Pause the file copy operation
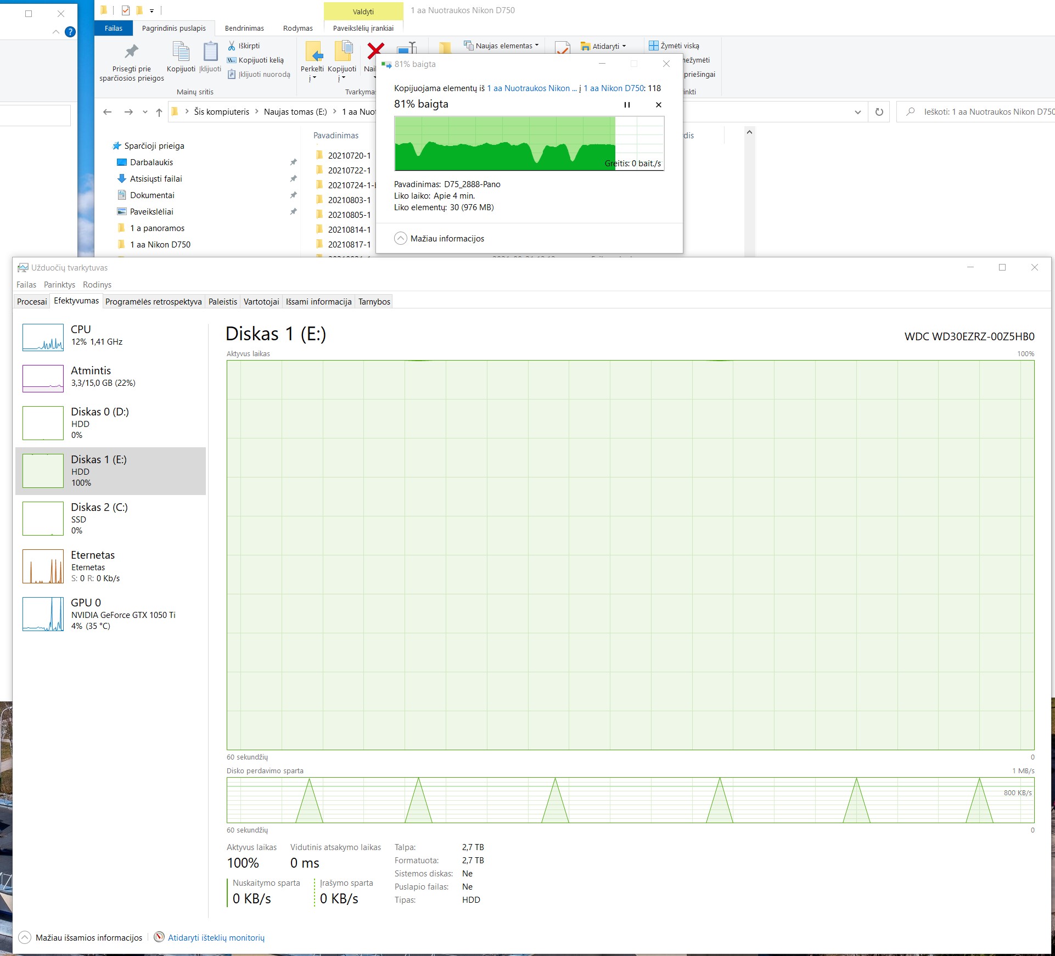Image resolution: width=1055 pixels, height=956 pixels. [627, 105]
